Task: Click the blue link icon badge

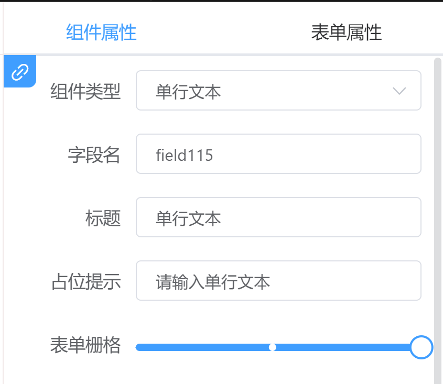Action: [x=20, y=71]
